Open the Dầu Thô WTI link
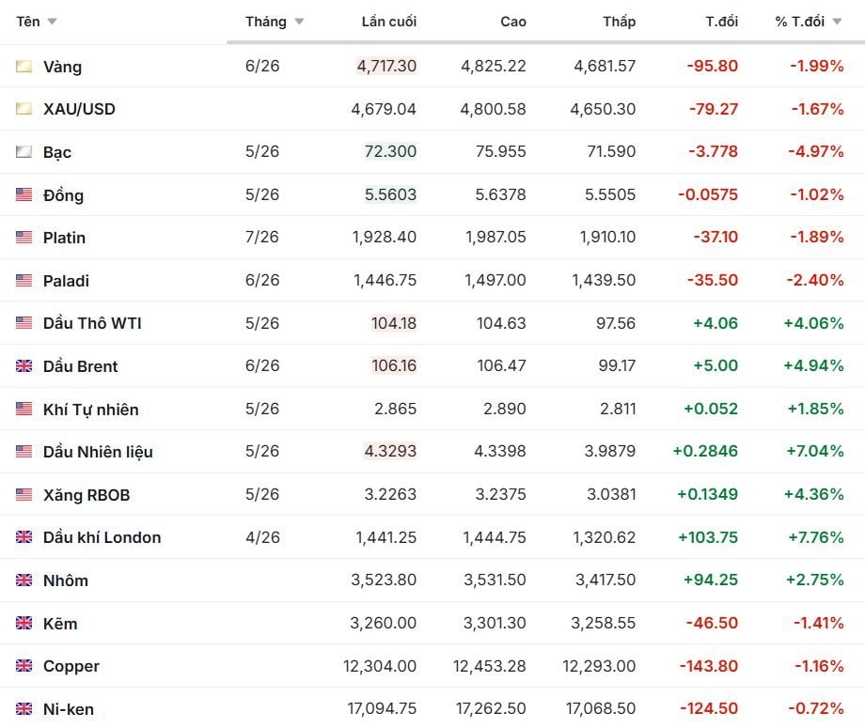 coord(92,323)
